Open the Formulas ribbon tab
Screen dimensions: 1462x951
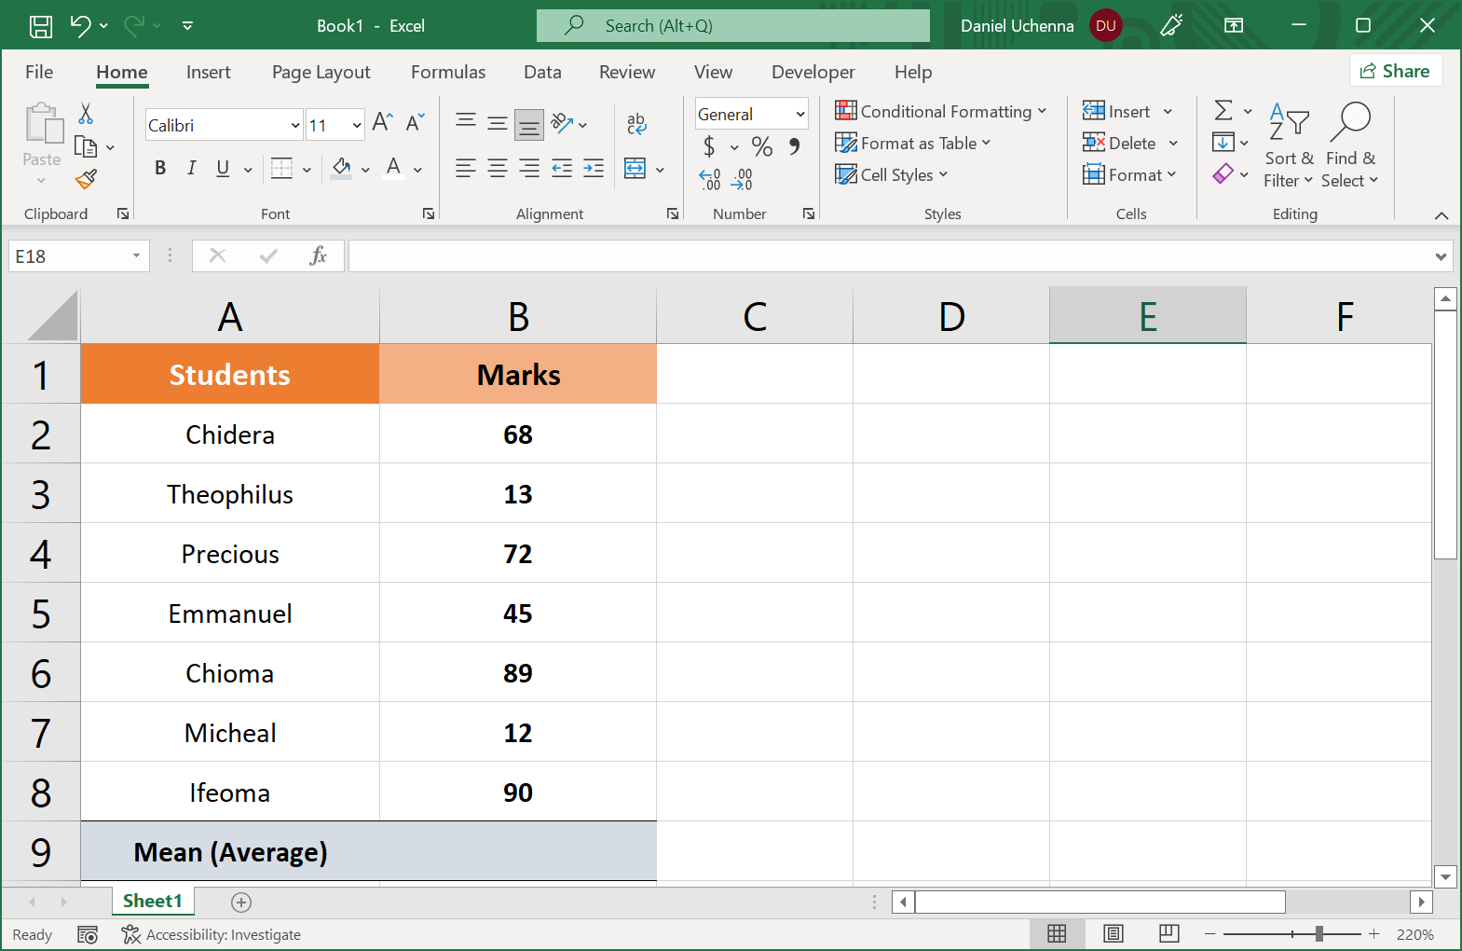click(x=447, y=72)
